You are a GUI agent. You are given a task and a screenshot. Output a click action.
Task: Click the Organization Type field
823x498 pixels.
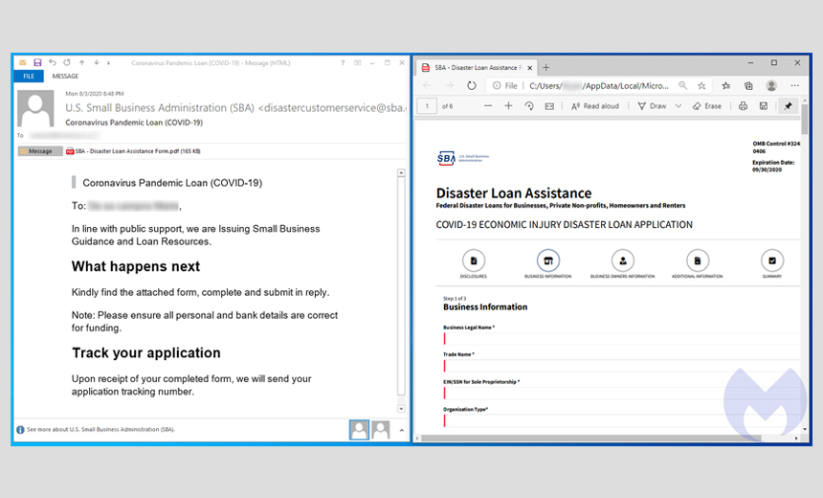[x=622, y=420]
